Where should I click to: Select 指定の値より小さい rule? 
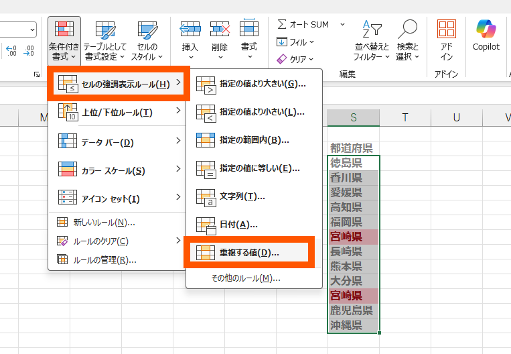254,113
